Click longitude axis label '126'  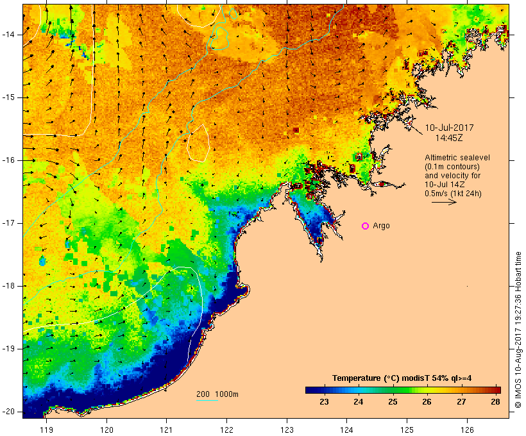tap(467, 430)
